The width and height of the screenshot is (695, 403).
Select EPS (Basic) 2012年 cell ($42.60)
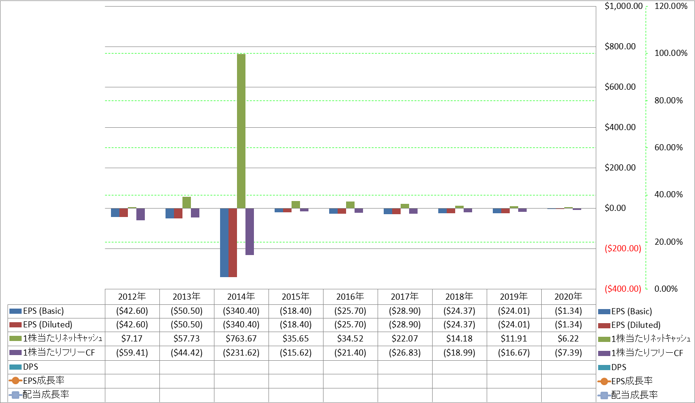pos(132,311)
